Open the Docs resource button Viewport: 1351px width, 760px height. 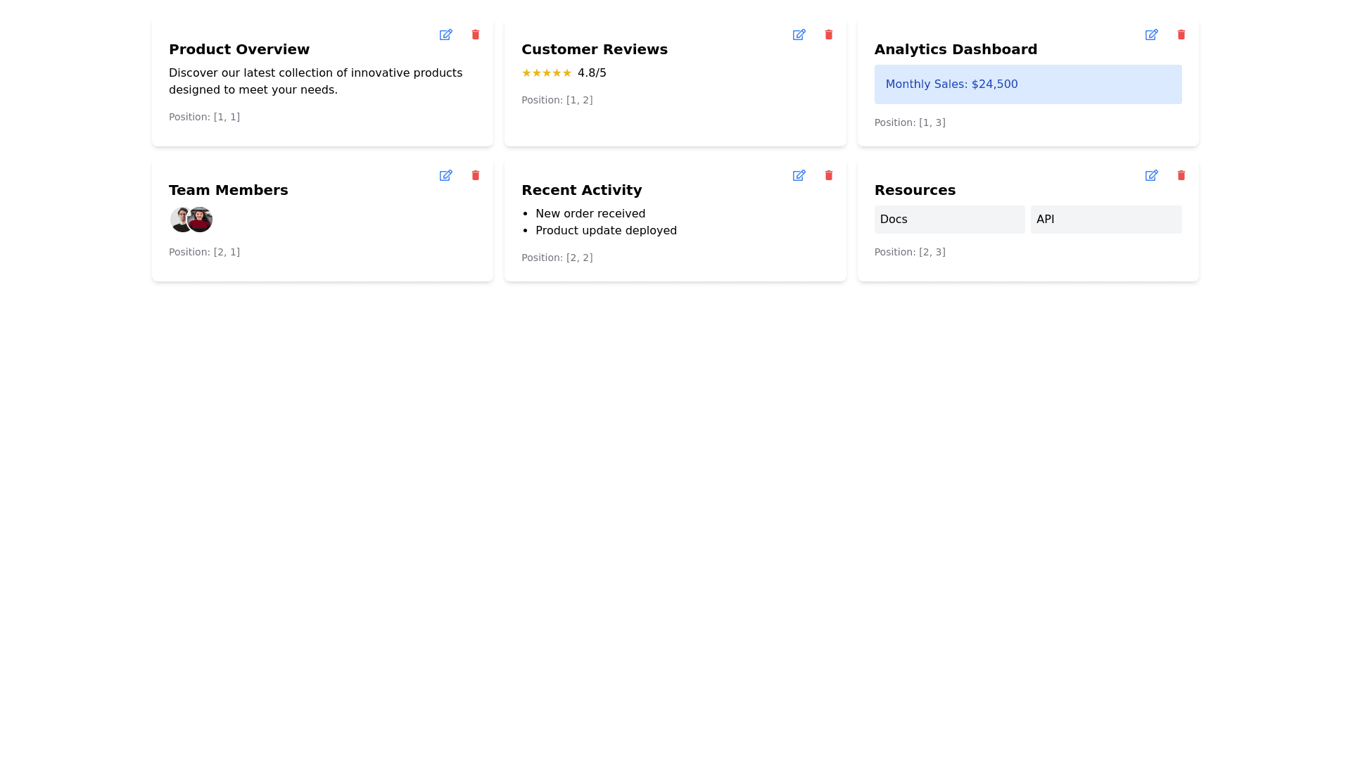click(949, 220)
